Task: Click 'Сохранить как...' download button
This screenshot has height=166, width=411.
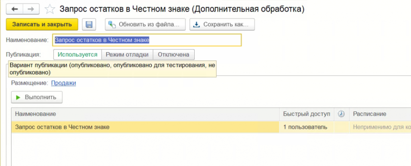Action: pyautogui.click(x=222, y=25)
